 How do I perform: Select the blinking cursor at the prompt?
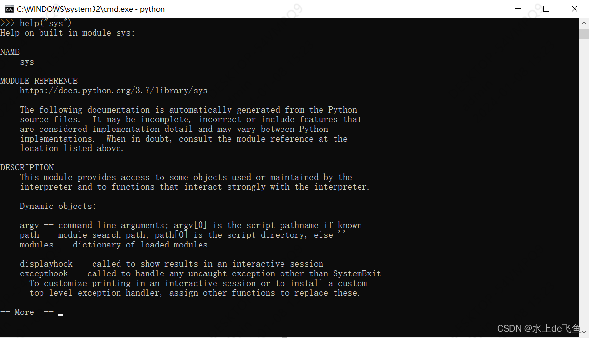point(60,314)
